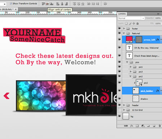Viewport: 162px width, 139px height.
Task: Click the Lock all padlock icon
Action: pyautogui.click(x=138, y=23)
